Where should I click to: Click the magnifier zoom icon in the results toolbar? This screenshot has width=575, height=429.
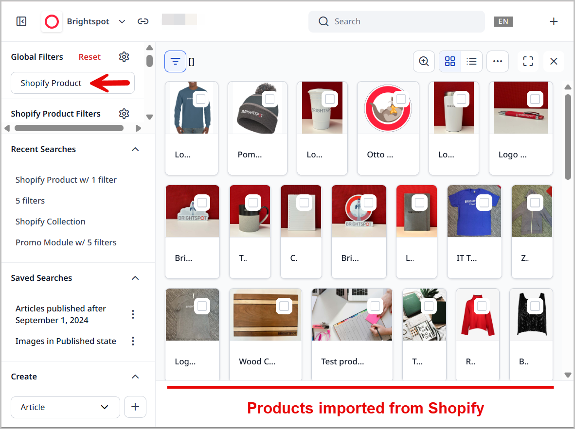423,61
